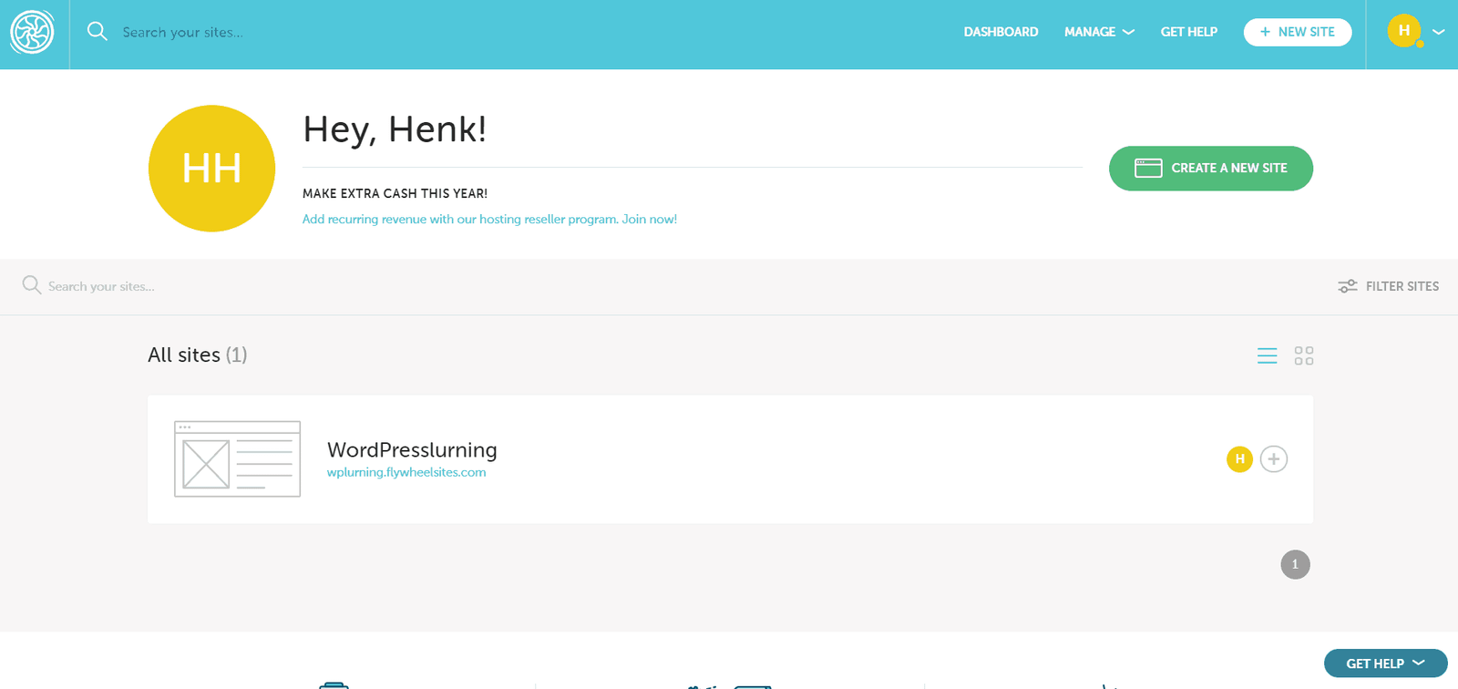Click Create a New Site green button

(1210, 169)
